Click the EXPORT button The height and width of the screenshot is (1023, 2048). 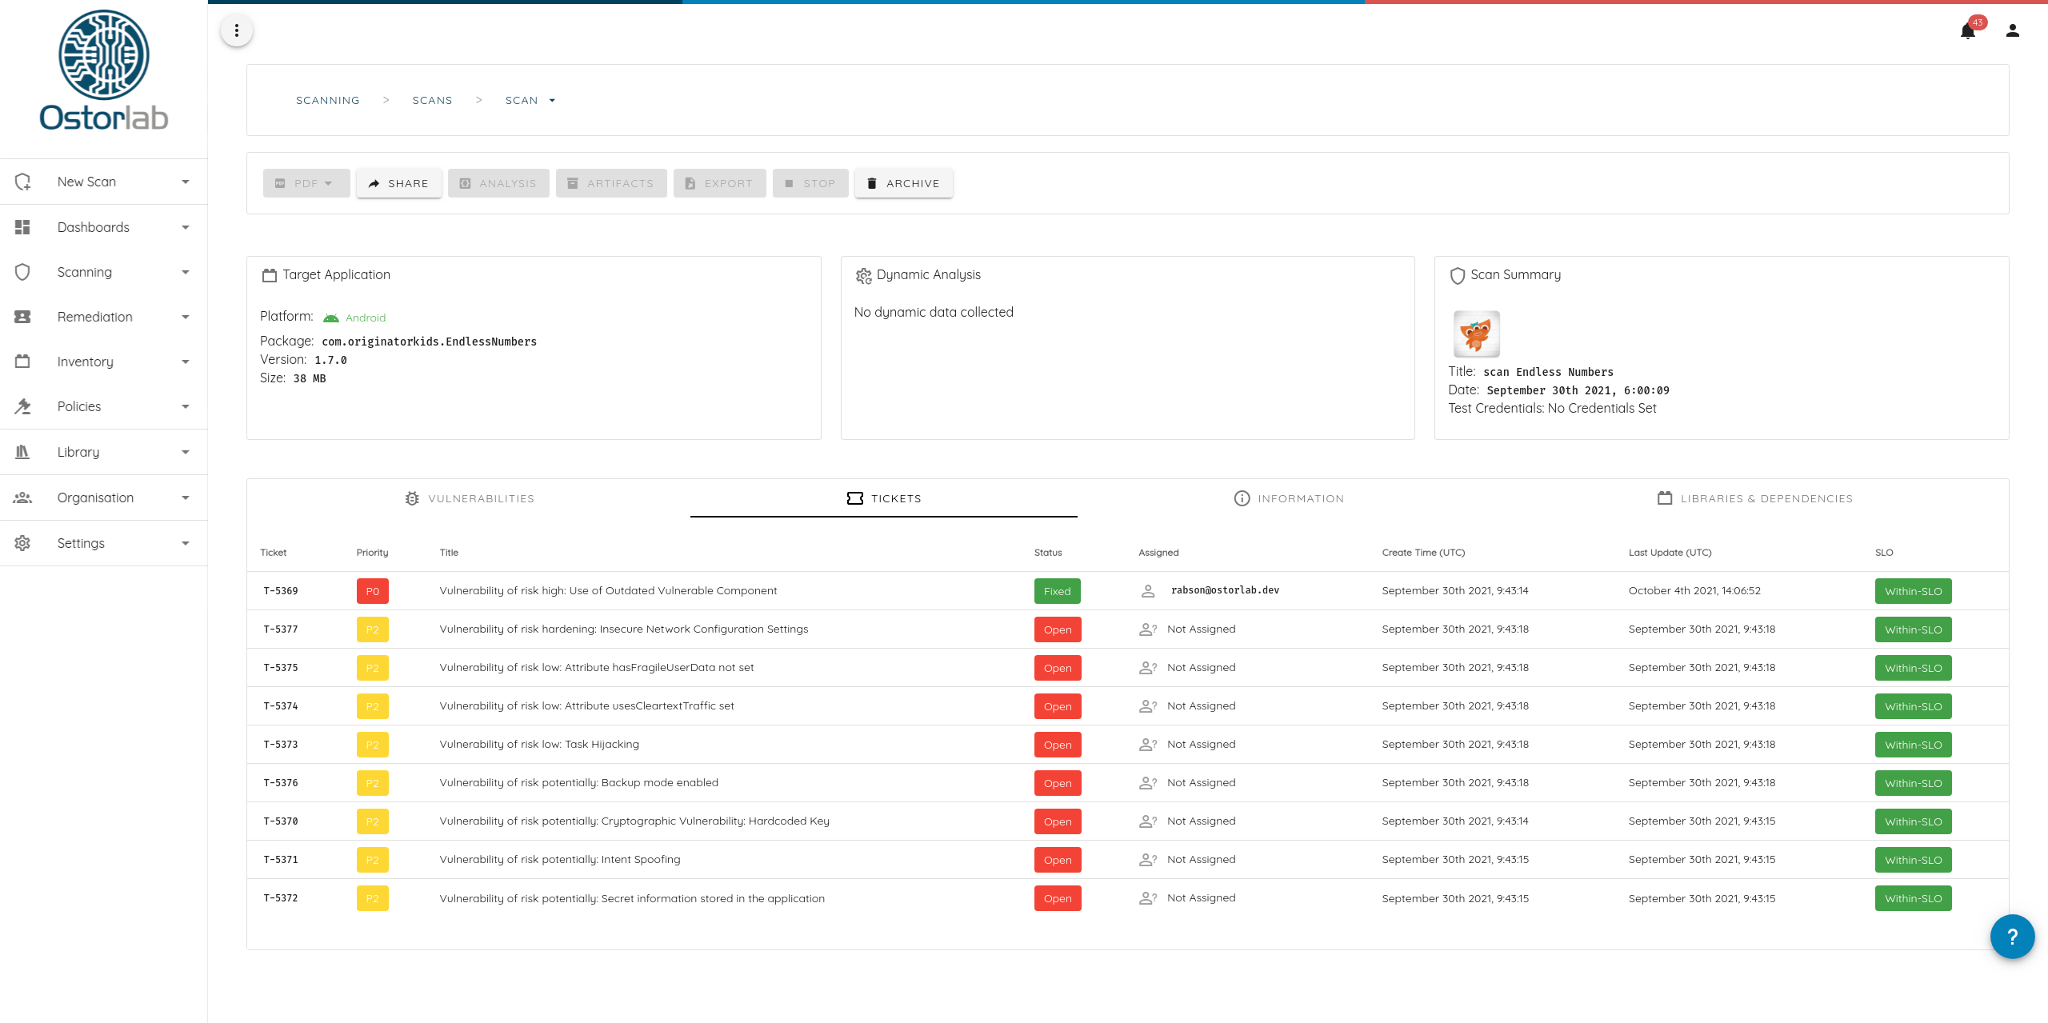click(720, 183)
